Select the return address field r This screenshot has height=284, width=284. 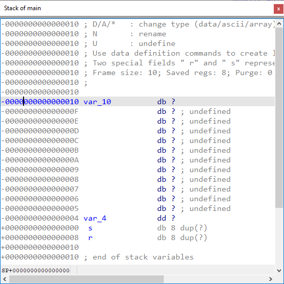(91, 238)
